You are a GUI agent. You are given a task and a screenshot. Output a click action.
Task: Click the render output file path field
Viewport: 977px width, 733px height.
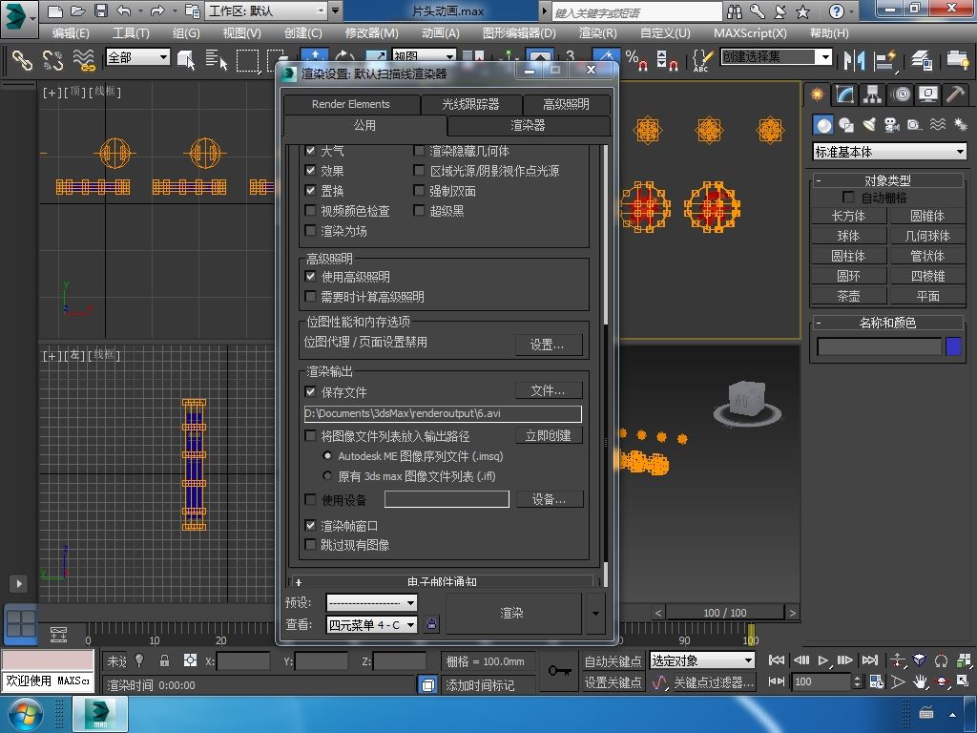pyautogui.click(x=442, y=413)
